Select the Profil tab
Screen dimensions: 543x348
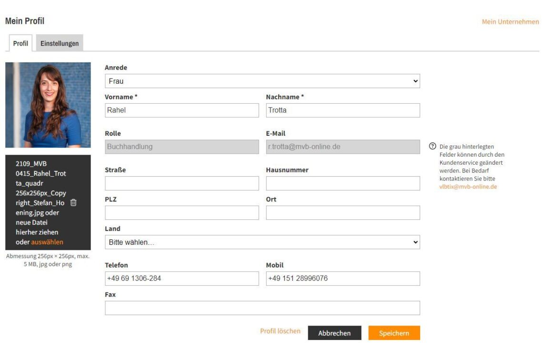pos(20,43)
